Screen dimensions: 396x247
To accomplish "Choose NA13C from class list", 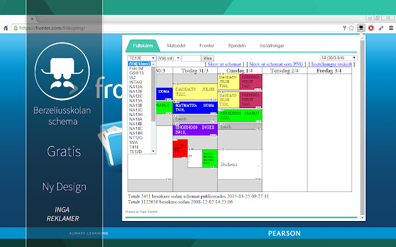I will click(139, 110).
